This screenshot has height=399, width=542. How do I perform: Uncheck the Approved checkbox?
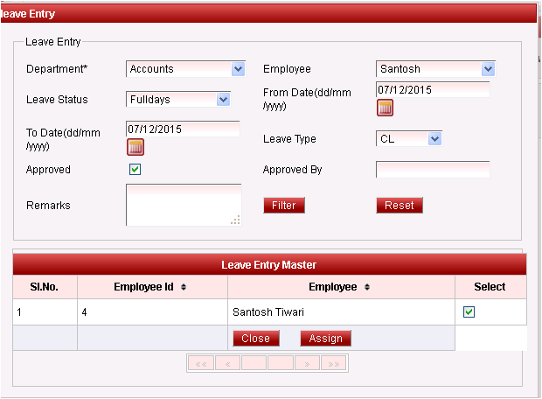[135, 170]
